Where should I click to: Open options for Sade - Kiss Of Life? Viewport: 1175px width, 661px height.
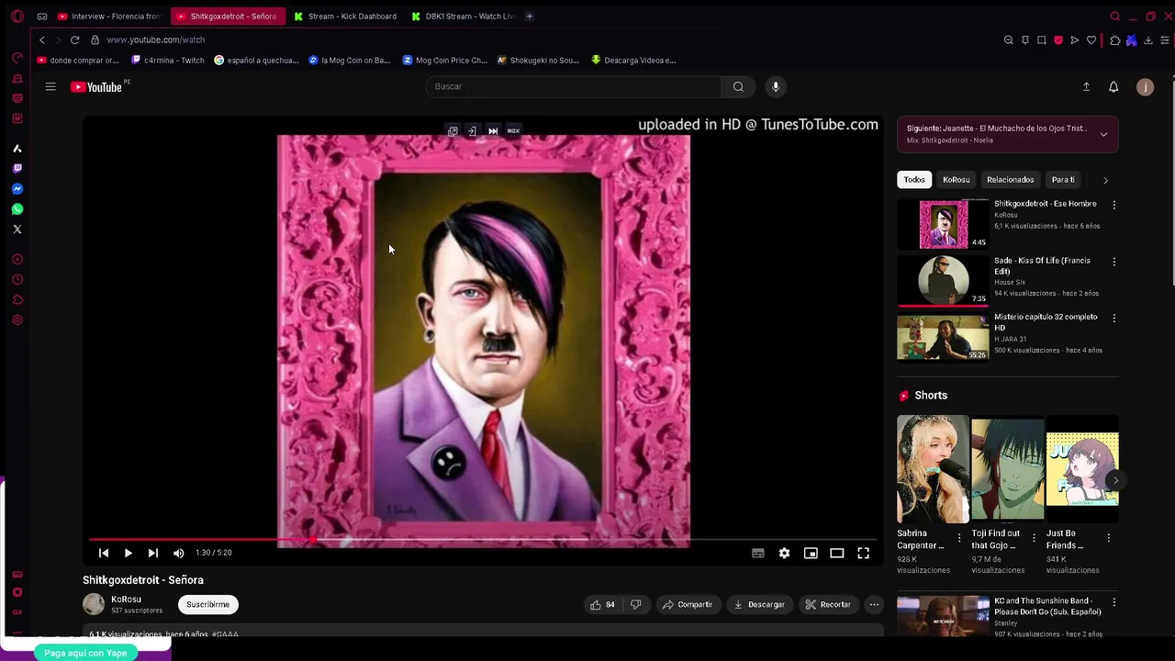point(1114,262)
